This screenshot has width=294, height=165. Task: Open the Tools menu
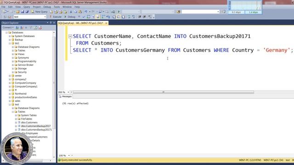coord(57,7)
